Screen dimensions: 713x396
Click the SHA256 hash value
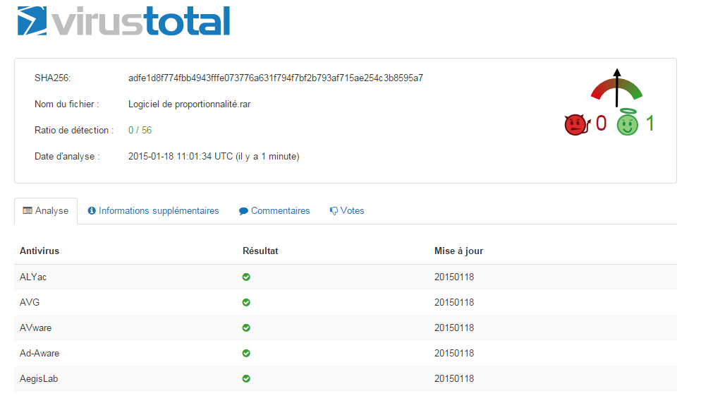[x=276, y=78]
